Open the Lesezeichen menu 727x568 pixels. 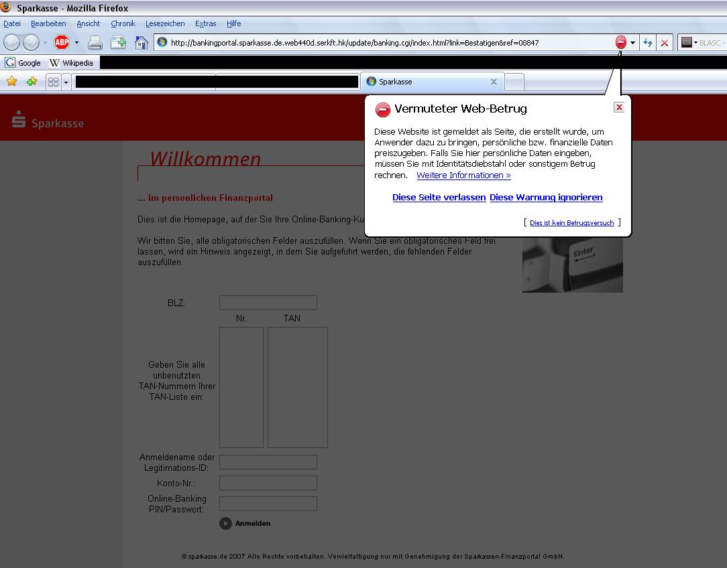165,23
